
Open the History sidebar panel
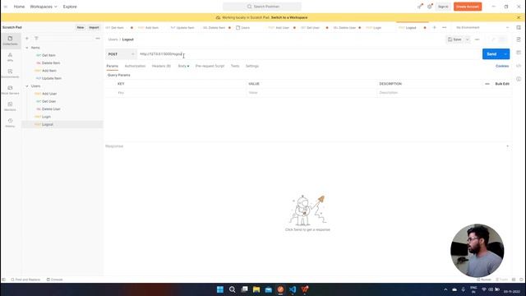pos(11,123)
